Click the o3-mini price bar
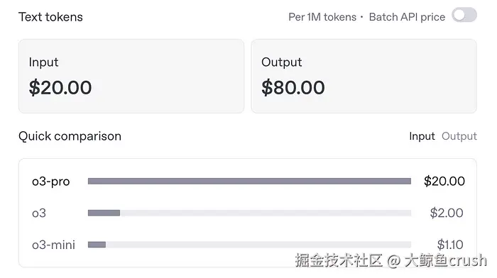 coord(249,245)
